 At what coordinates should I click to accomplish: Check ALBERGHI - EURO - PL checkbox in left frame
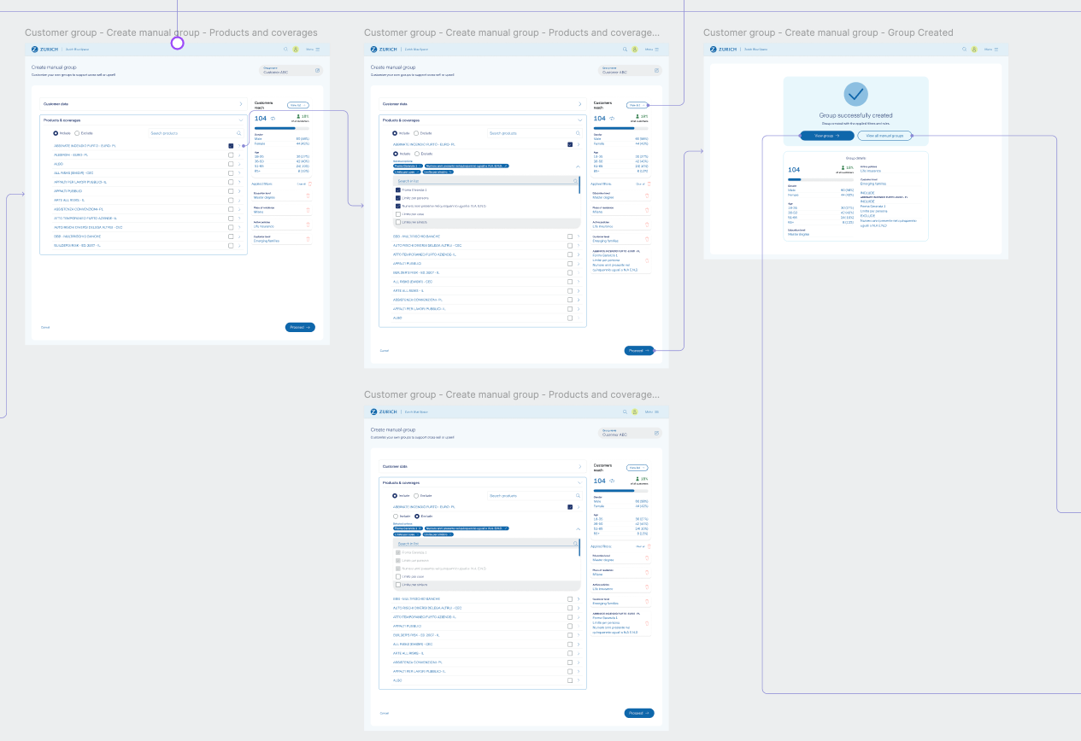pos(231,155)
